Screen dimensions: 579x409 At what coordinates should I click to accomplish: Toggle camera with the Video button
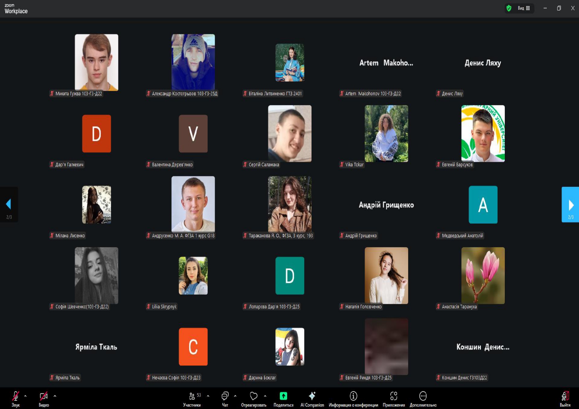[x=44, y=396]
